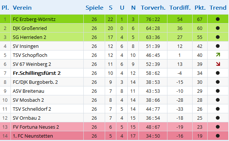Image resolution: width=229 pixels, height=141 pixels.
Task: Select the SG Herrieden 2 team name
Action: pyautogui.click(x=30, y=37)
